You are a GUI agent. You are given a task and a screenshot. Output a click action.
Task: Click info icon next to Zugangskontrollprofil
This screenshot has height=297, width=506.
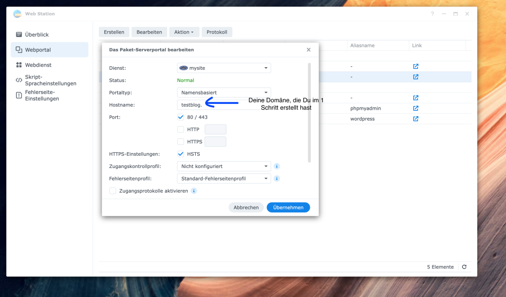(277, 167)
